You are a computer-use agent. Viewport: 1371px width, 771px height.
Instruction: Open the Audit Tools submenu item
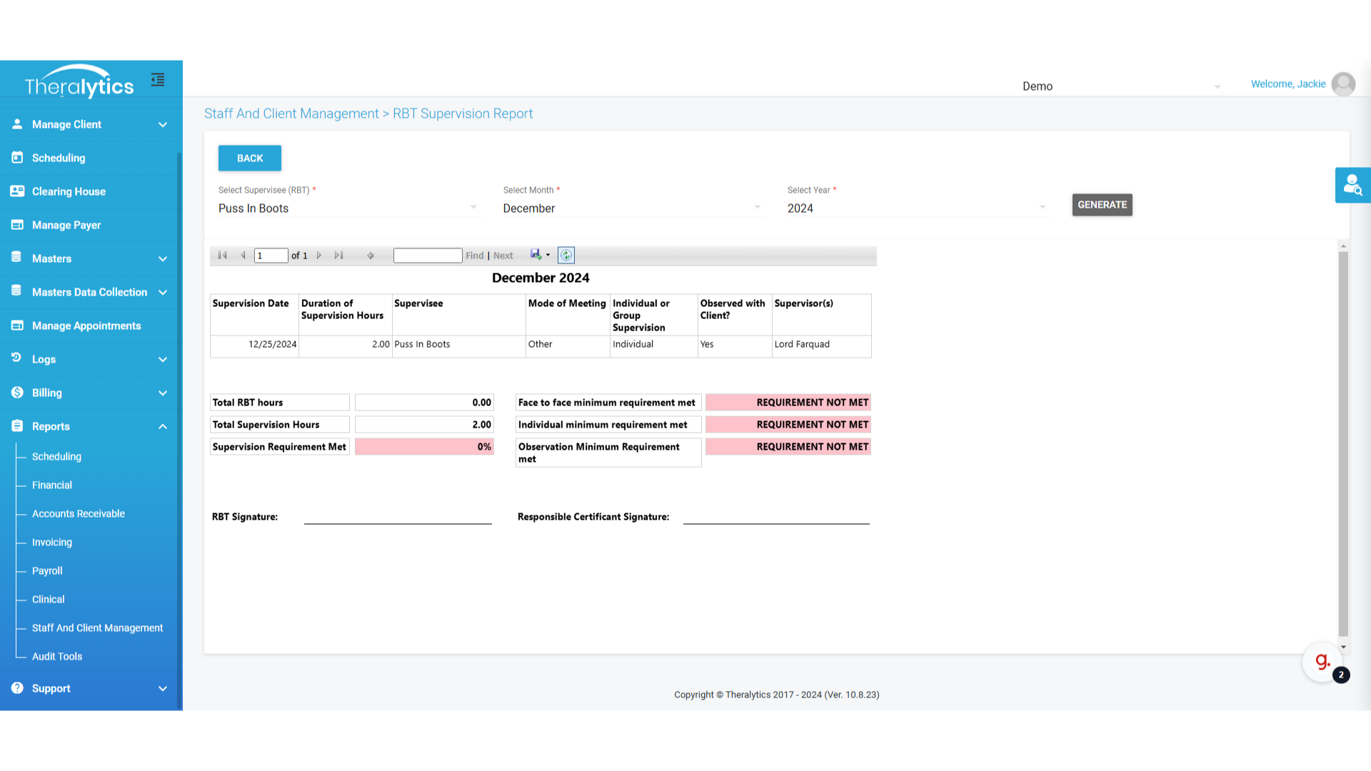[x=57, y=657]
